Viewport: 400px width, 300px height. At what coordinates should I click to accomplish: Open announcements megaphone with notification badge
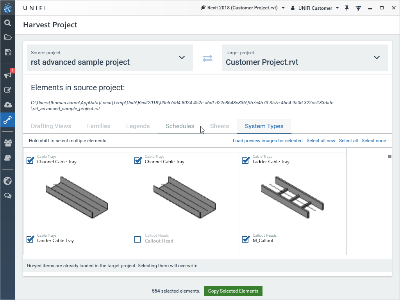point(7,75)
